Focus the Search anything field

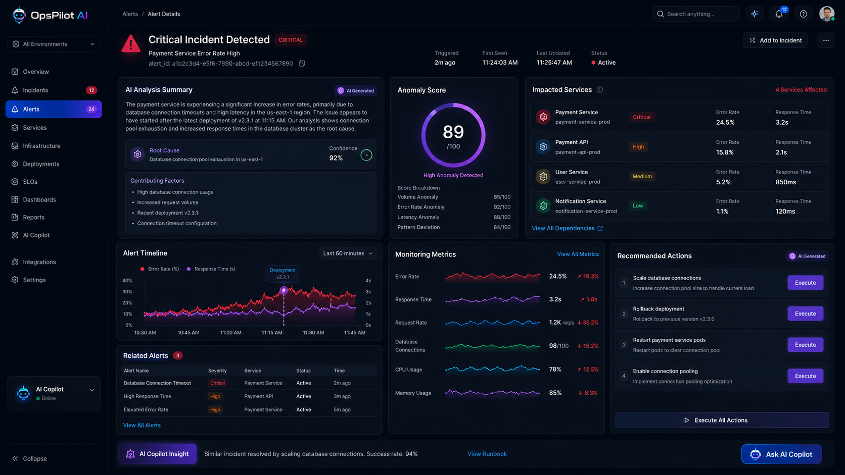click(x=695, y=14)
